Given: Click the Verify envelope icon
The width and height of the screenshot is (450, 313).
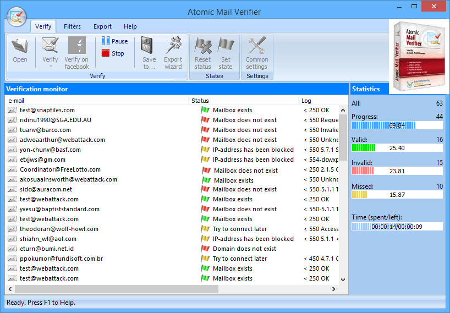Looking at the screenshot, I should coord(50,46).
